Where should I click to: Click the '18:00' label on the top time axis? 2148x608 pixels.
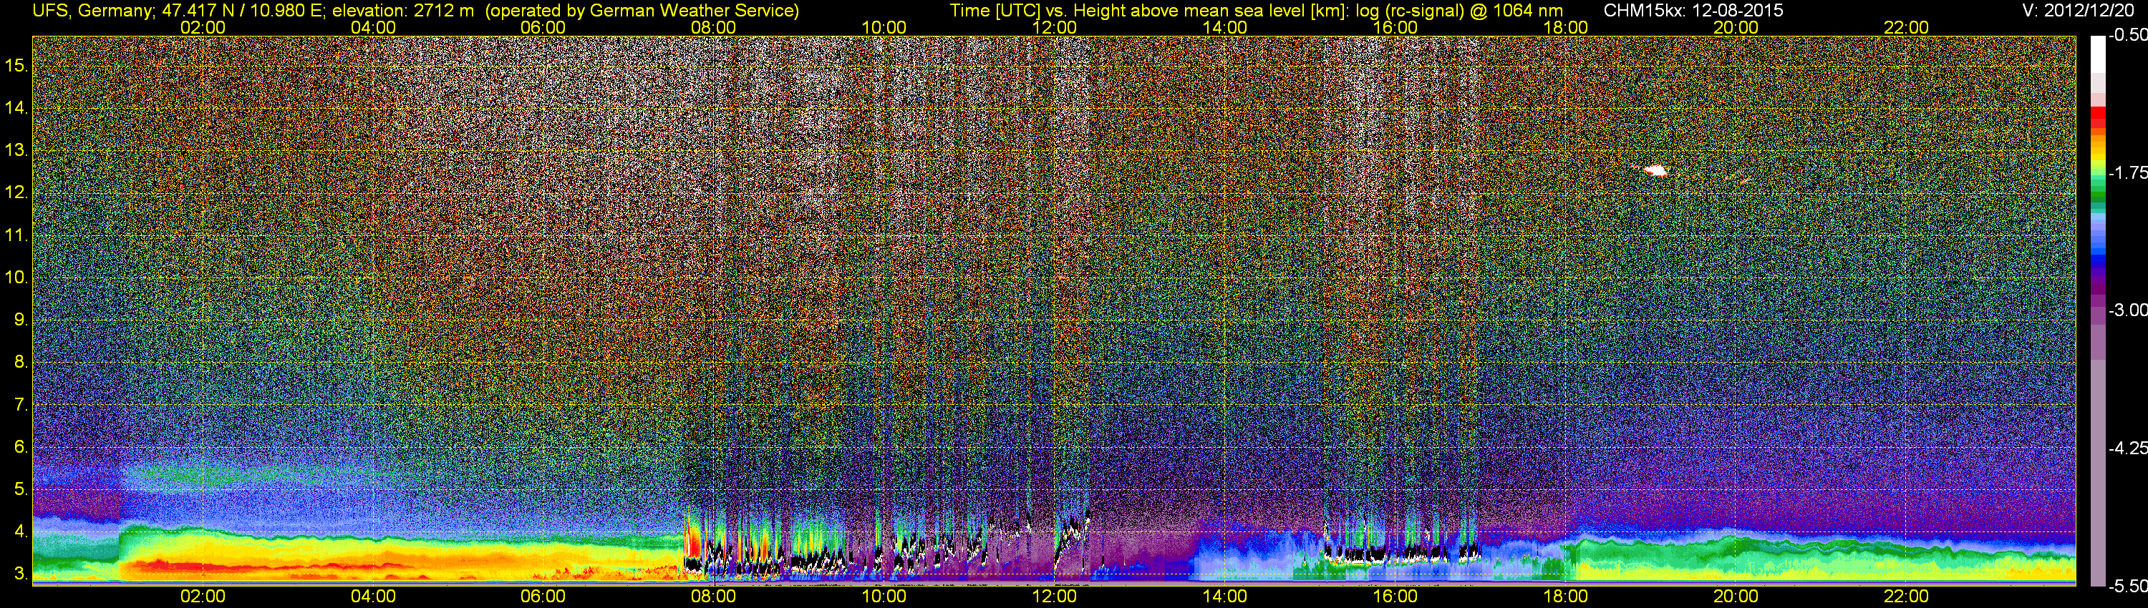[x=1565, y=27]
